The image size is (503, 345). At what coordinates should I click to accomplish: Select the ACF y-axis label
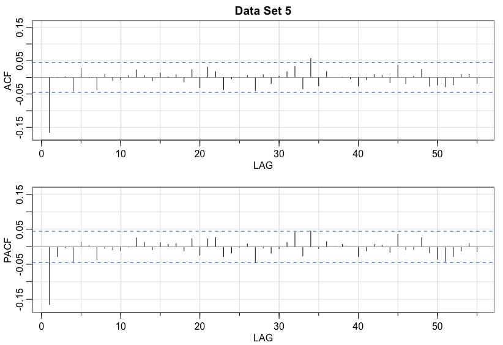click(8, 79)
